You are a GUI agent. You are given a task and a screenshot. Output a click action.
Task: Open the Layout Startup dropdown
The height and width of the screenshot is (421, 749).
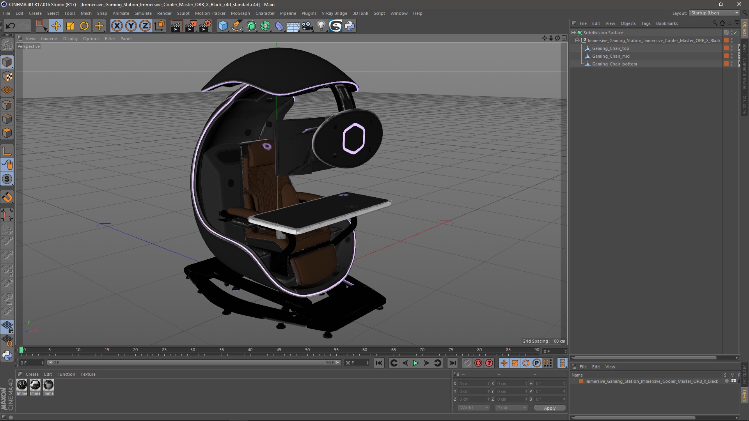pyautogui.click(x=715, y=13)
